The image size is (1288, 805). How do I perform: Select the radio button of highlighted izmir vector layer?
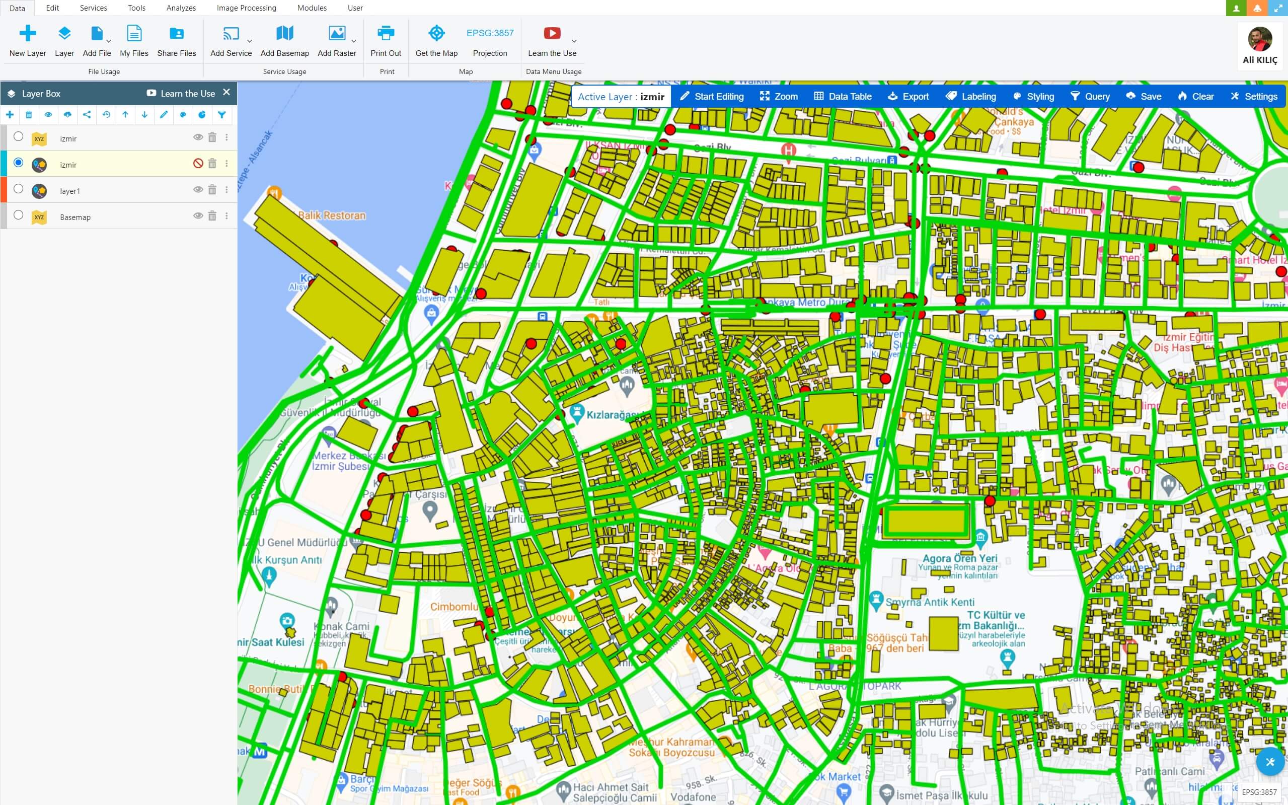point(19,163)
